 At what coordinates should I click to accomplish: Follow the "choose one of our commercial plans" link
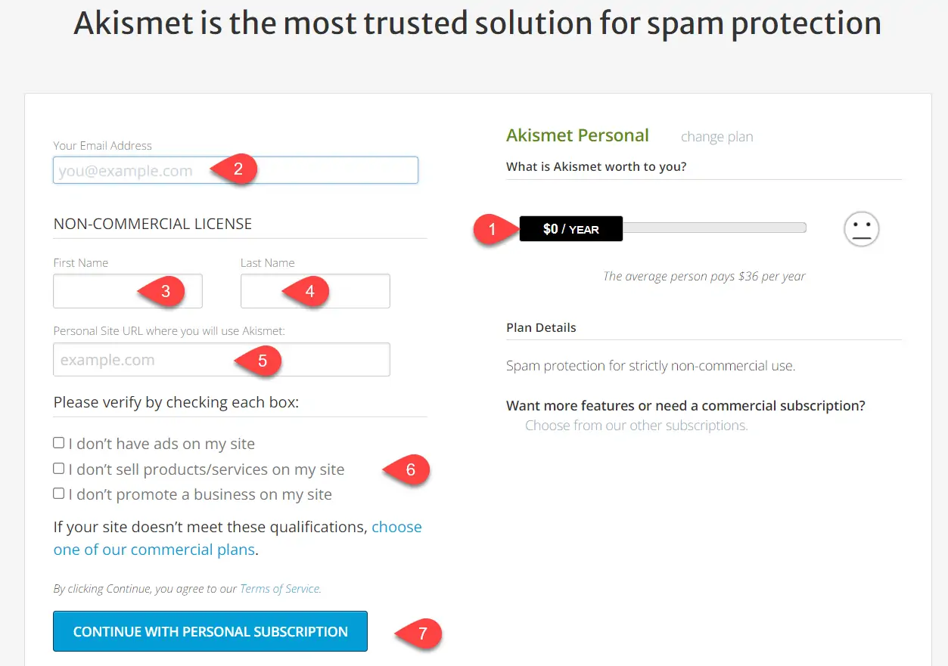(154, 550)
